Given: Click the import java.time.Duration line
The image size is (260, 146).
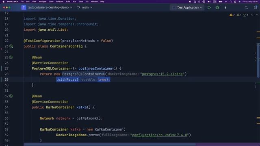Looking at the screenshot, I should coord(50,19).
